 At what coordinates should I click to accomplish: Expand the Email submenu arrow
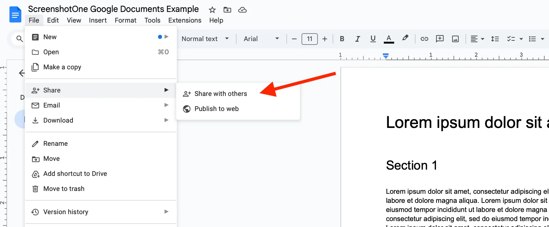[166, 105]
